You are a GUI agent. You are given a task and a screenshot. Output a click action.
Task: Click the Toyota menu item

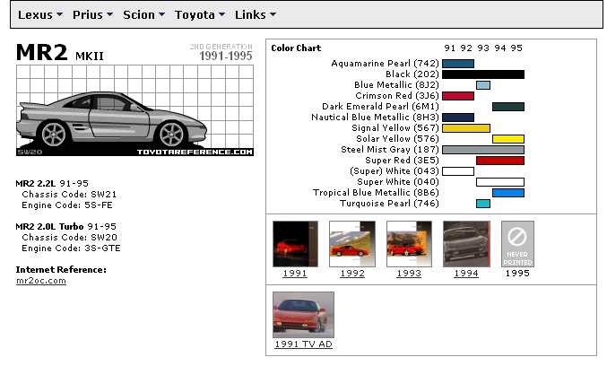point(200,15)
